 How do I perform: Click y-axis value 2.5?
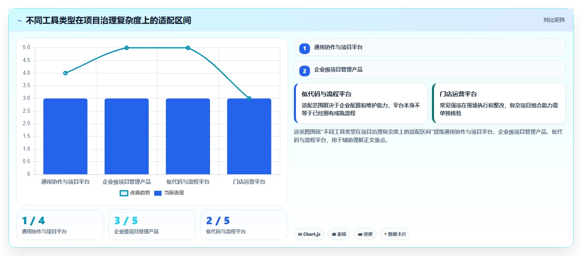point(26,111)
